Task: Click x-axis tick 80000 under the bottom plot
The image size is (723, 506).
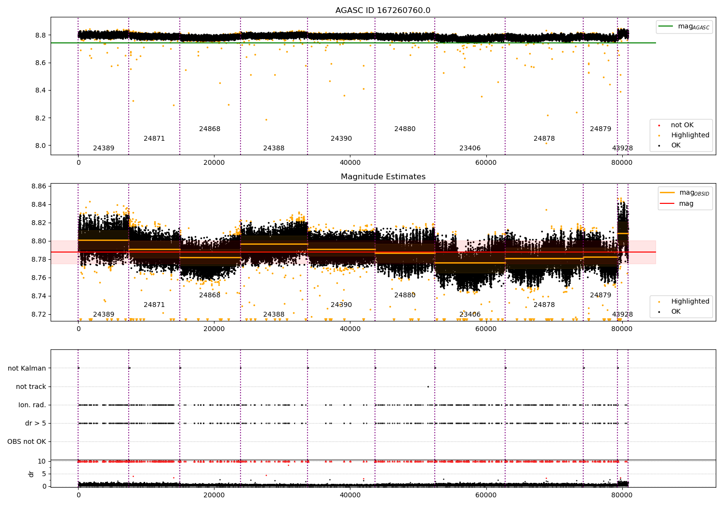Action: tap(622, 495)
